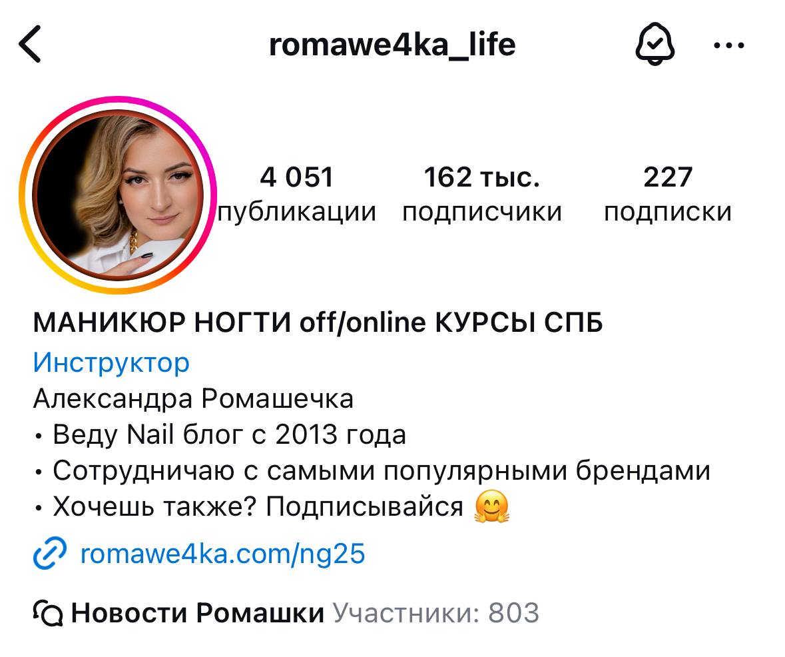Tap the back arrow icon
The height and width of the screenshot is (657, 785).
[29, 44]
